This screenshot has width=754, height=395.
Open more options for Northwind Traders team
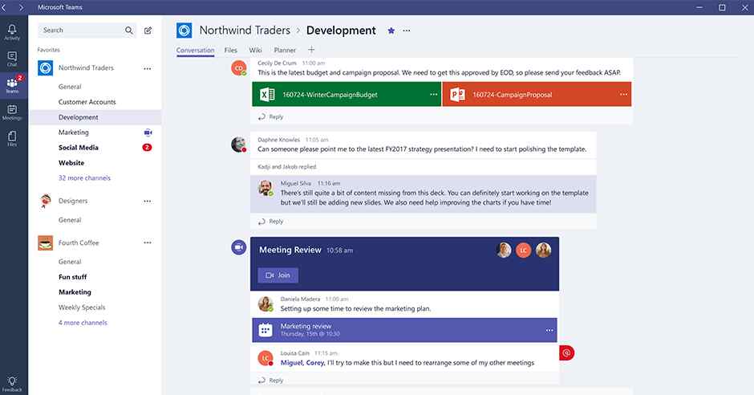pos(147,69)
